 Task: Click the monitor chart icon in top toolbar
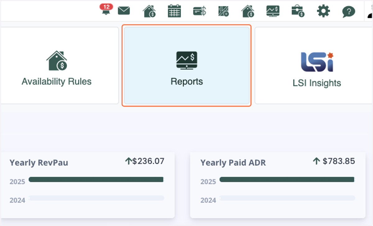[273, 11]
